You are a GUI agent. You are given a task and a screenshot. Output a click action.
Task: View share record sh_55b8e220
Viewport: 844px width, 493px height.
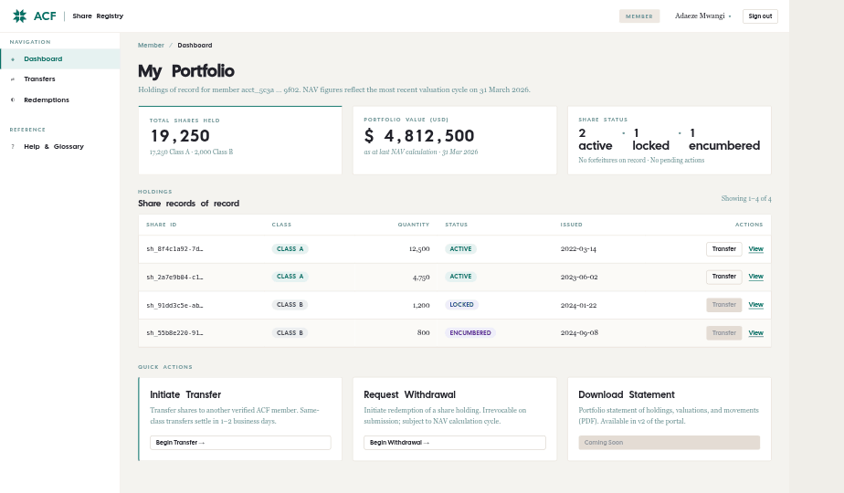coord(755,333)
